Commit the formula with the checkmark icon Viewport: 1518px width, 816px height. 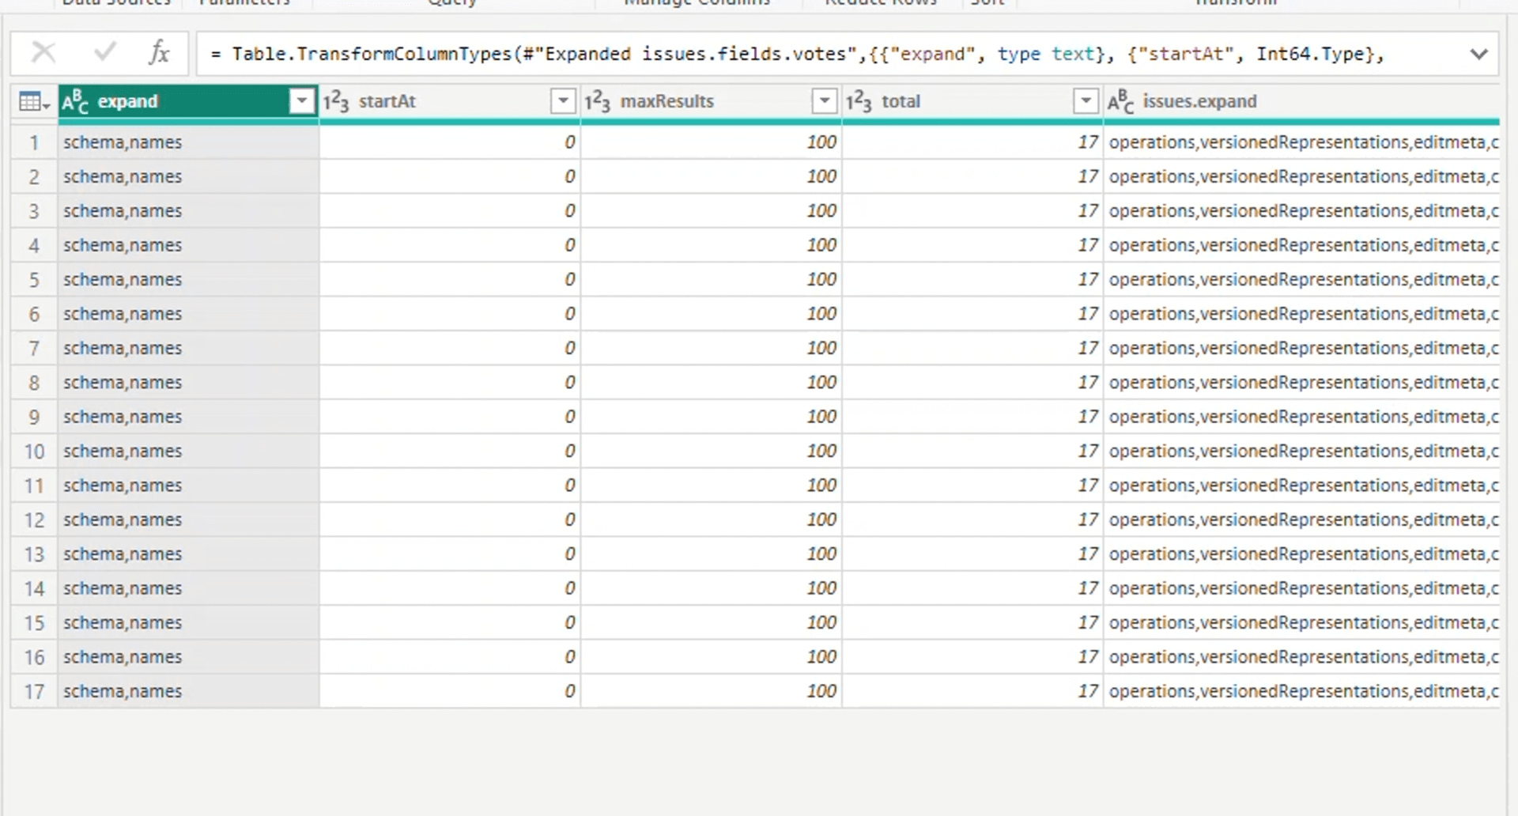click(x=104, y=52)
